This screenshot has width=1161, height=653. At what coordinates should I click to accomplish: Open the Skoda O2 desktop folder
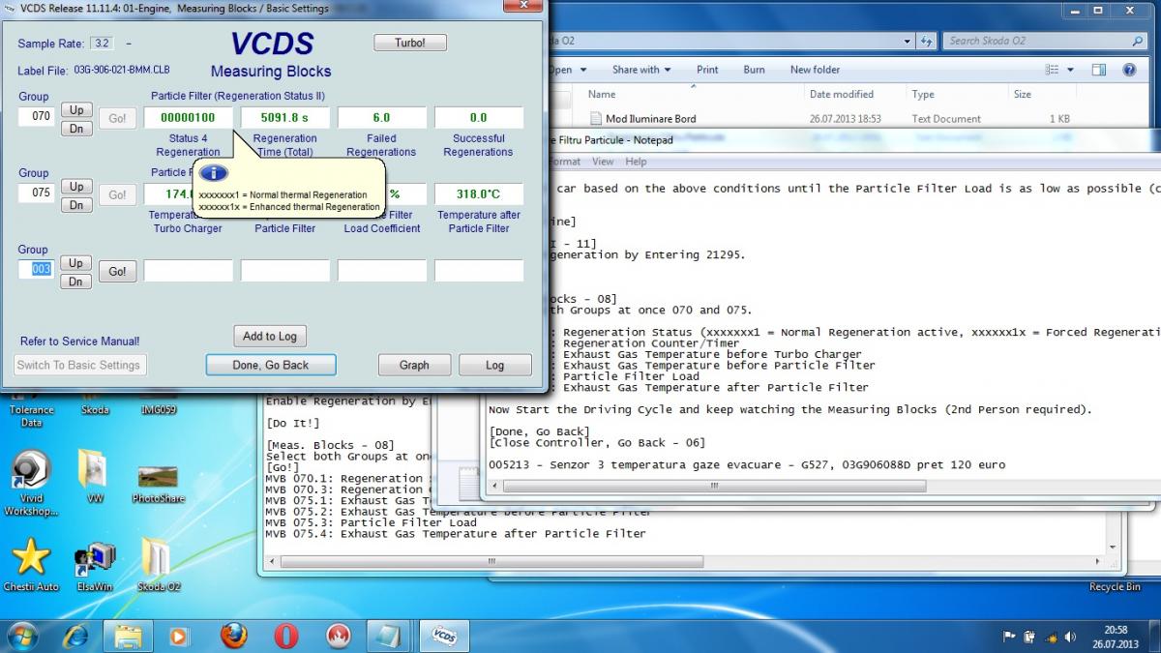point(158,561)
